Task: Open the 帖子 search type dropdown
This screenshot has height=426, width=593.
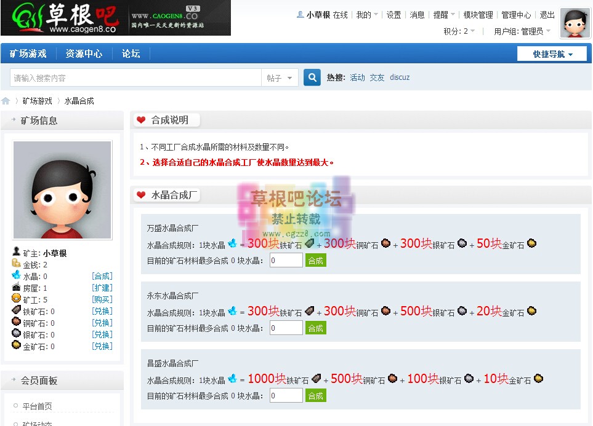Action: click(x=280, y=79)
